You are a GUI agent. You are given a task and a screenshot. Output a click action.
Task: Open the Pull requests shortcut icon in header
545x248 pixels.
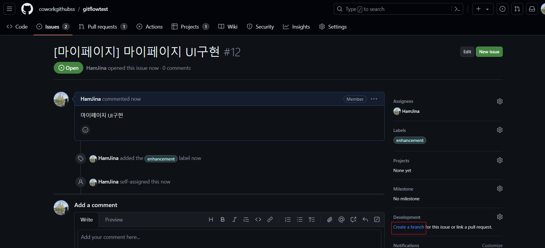pos(517,9)
